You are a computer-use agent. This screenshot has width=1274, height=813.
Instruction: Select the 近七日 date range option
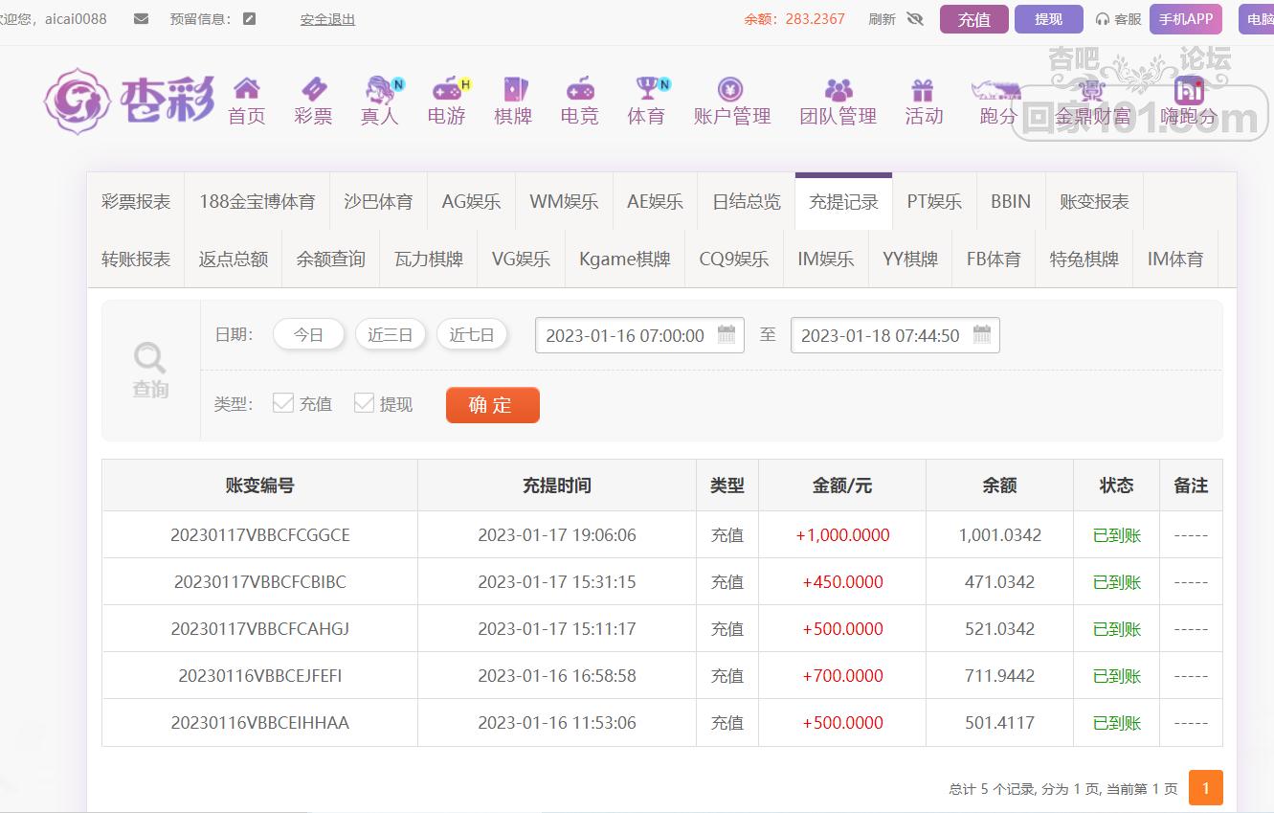pos(472,335)
